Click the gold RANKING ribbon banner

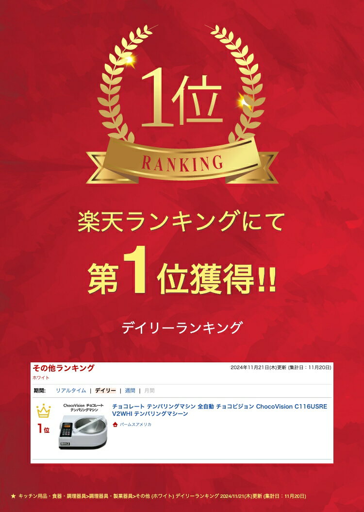point(182,162)
